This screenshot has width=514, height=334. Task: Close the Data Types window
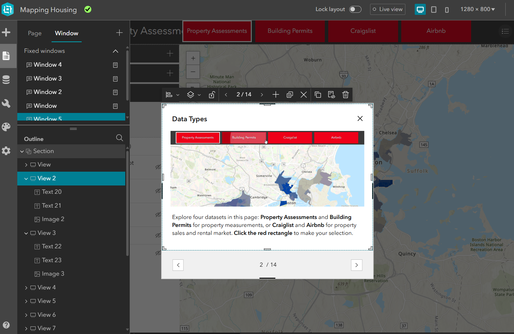click(x=360, y=118)
